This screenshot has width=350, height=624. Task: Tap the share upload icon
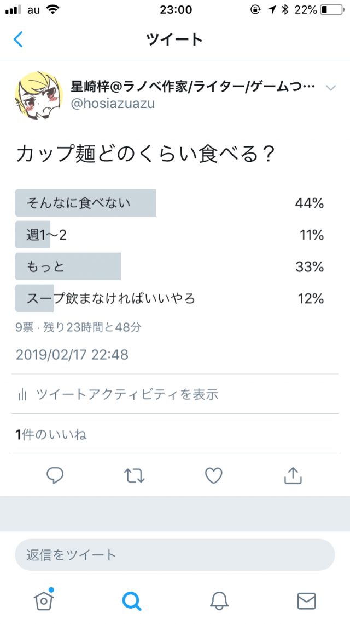[293, 475]
